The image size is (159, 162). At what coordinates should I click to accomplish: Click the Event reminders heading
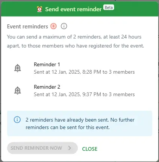27,27
